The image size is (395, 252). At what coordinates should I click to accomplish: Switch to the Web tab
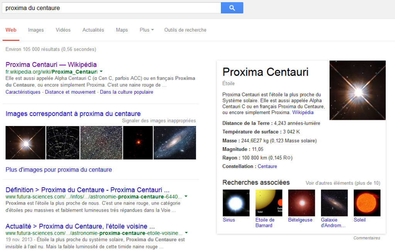(x=11, y=30)
